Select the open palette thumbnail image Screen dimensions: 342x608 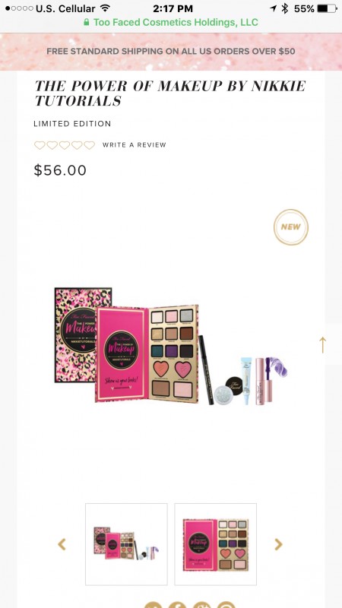216,544
